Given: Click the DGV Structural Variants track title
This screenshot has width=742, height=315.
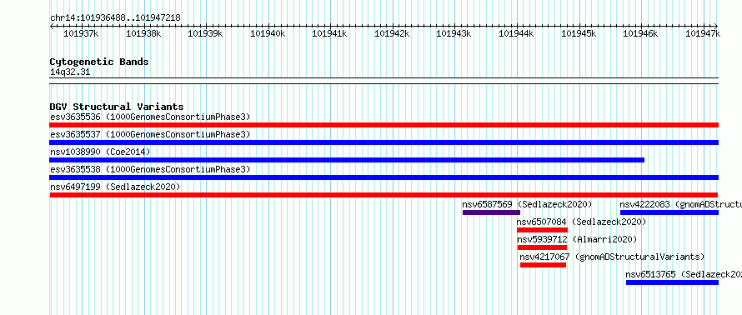Looking at the screenshot, I should pyautogui.click(x=117, y=107).
